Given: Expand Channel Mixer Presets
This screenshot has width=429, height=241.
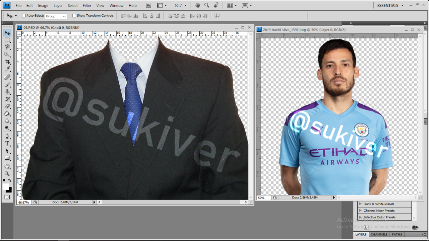Looking at the screenshot, I should click(360, 211).
